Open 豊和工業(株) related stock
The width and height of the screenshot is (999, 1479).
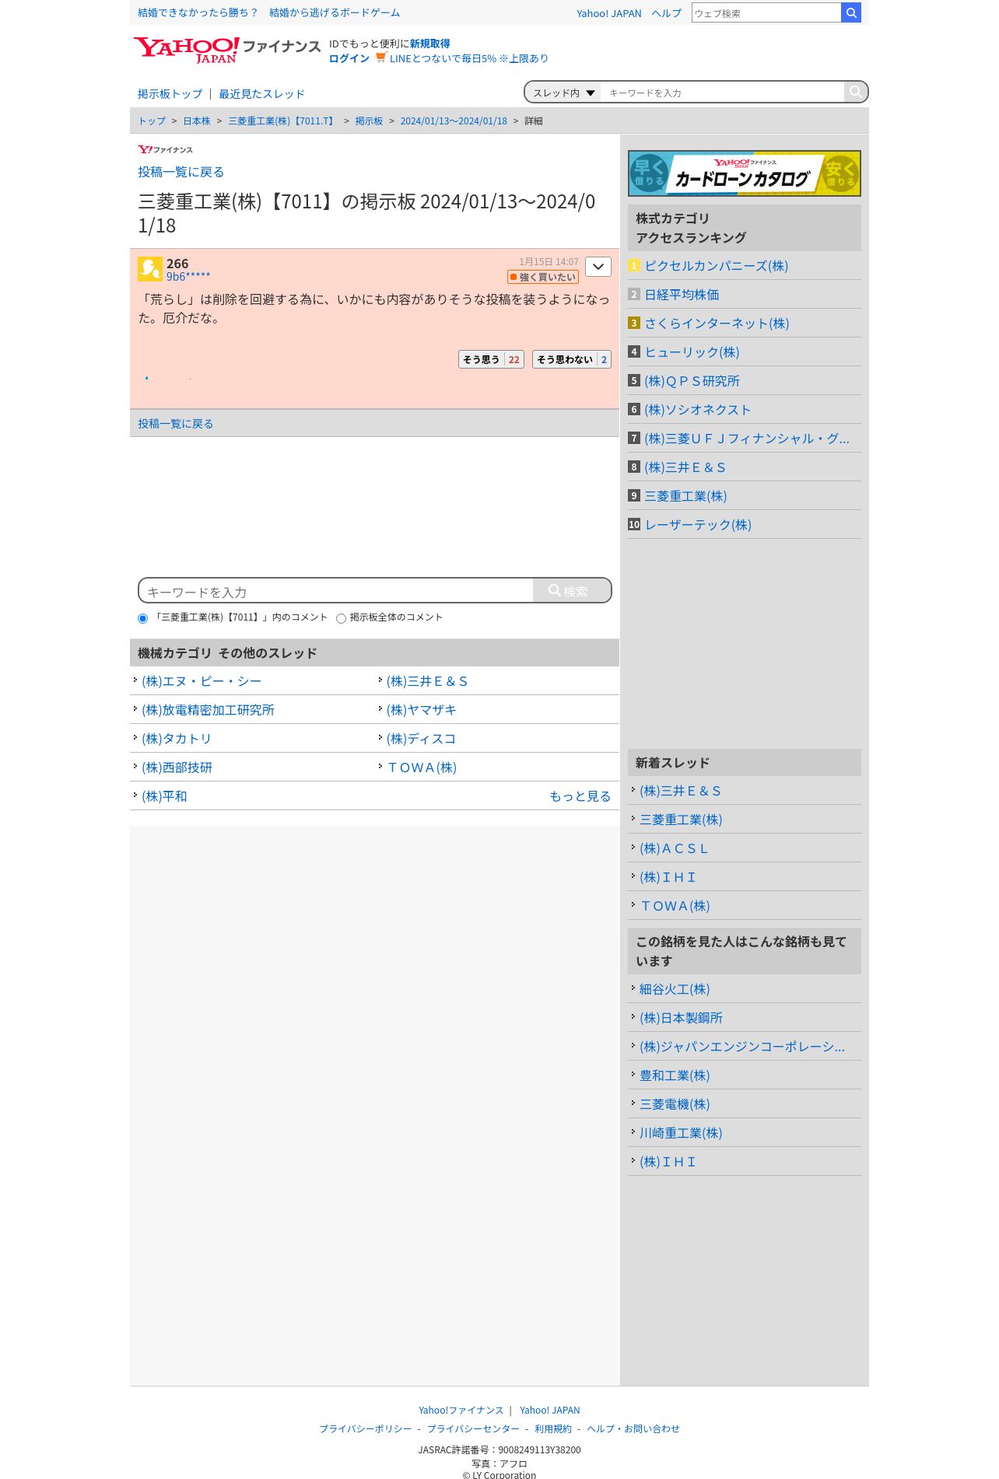pyautogui.click(x=675, y=1075)
